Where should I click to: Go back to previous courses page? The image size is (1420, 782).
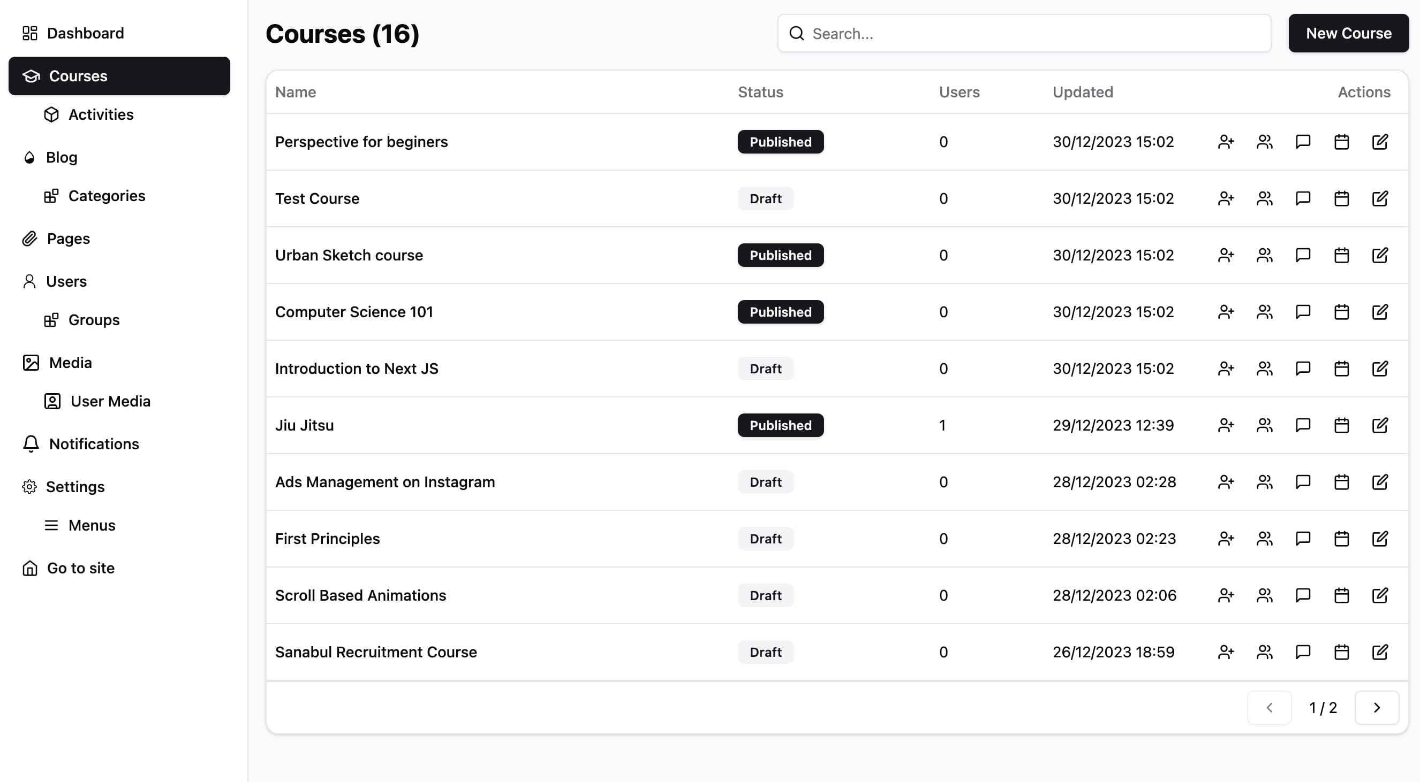[x=1270, y=708]
